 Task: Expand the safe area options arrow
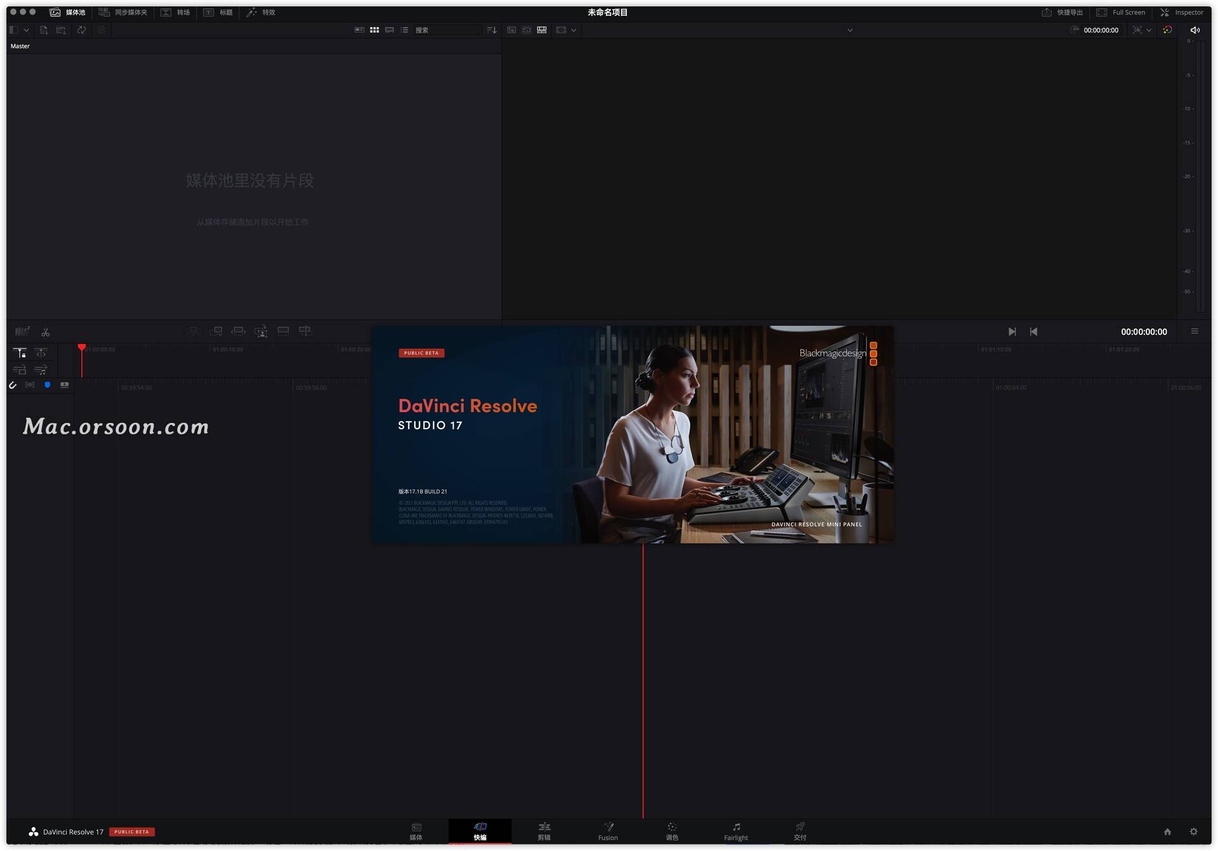click(x=1149, y=30)
